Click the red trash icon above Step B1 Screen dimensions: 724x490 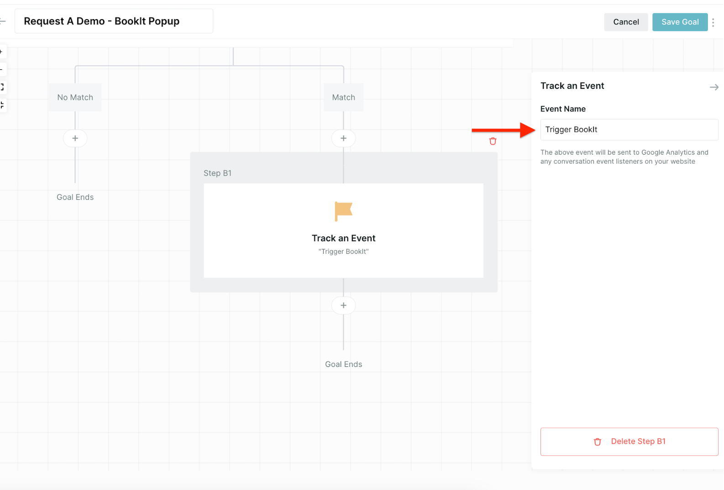pos(493,141)
